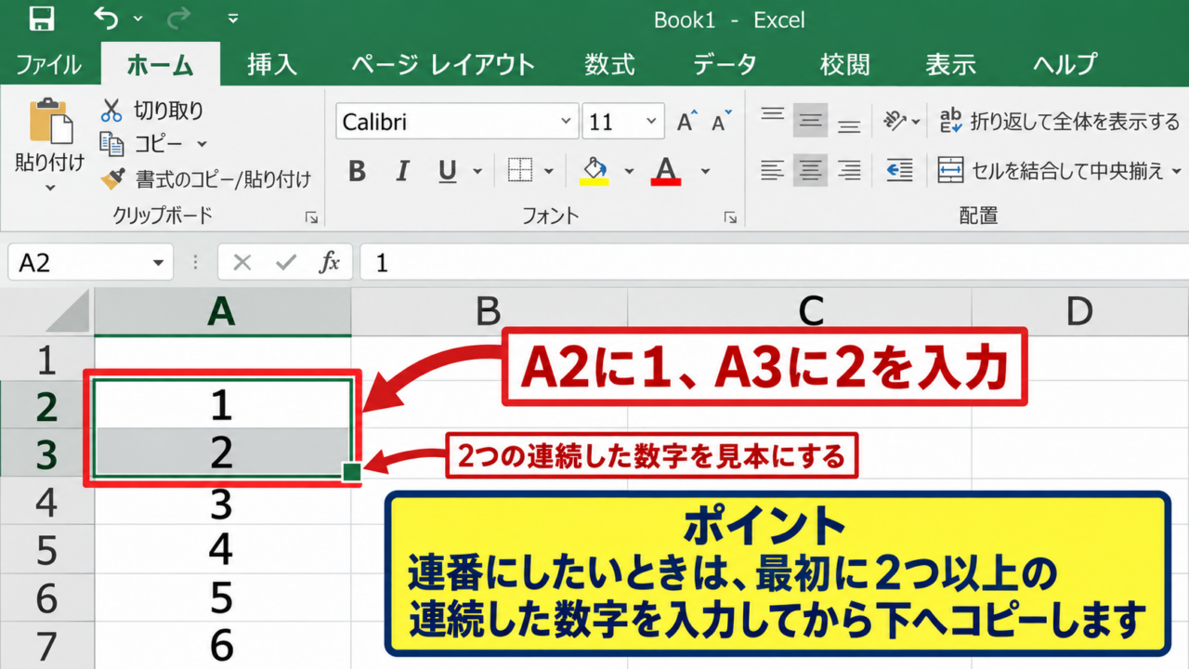
Task: Open the セルを結合して中央揃え dropdown arrow
Action: pos(1176,171)
